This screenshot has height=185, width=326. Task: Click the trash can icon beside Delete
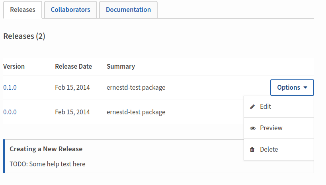click(x=252, y=150)
